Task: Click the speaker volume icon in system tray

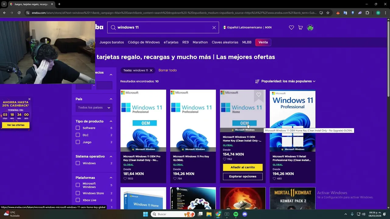Action: pyautogui.click(x=363, y=214)
